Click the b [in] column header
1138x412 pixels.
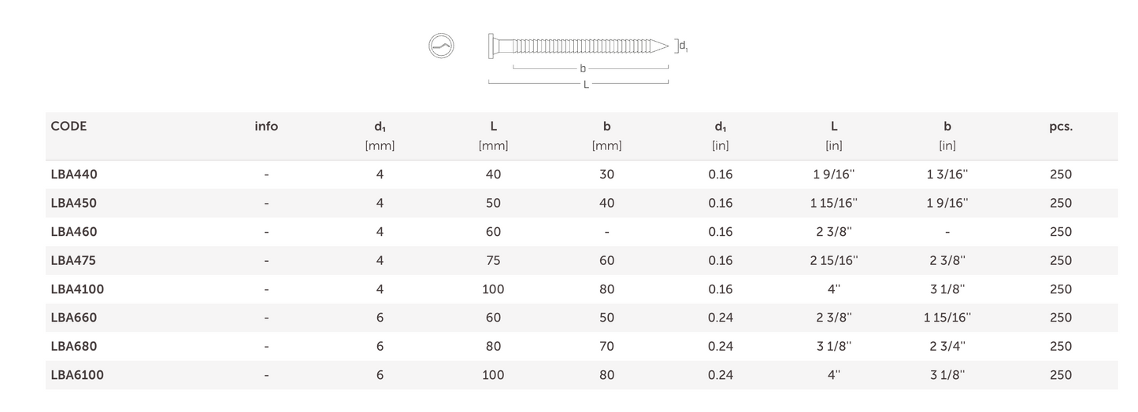pyautogui.click(x=947, y=135)
